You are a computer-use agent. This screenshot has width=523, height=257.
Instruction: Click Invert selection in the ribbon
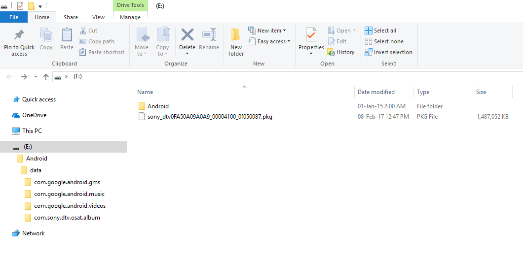[388, 52]
